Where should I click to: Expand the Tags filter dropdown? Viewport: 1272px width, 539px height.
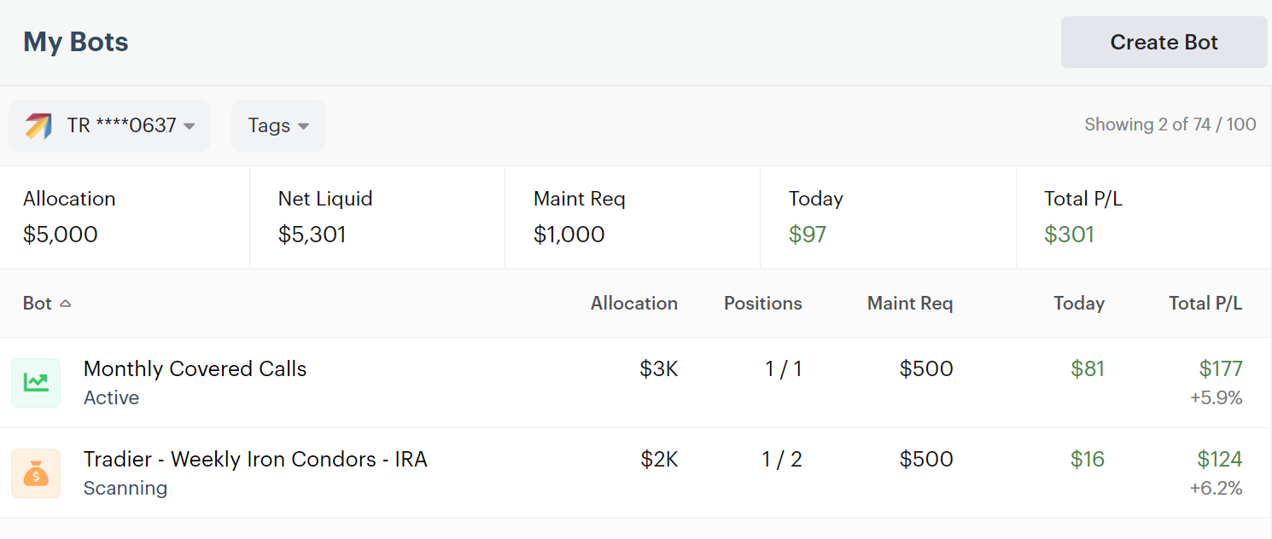tap(278, 126)
